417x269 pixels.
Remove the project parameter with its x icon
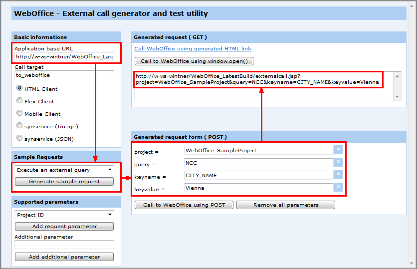(338, 150)
